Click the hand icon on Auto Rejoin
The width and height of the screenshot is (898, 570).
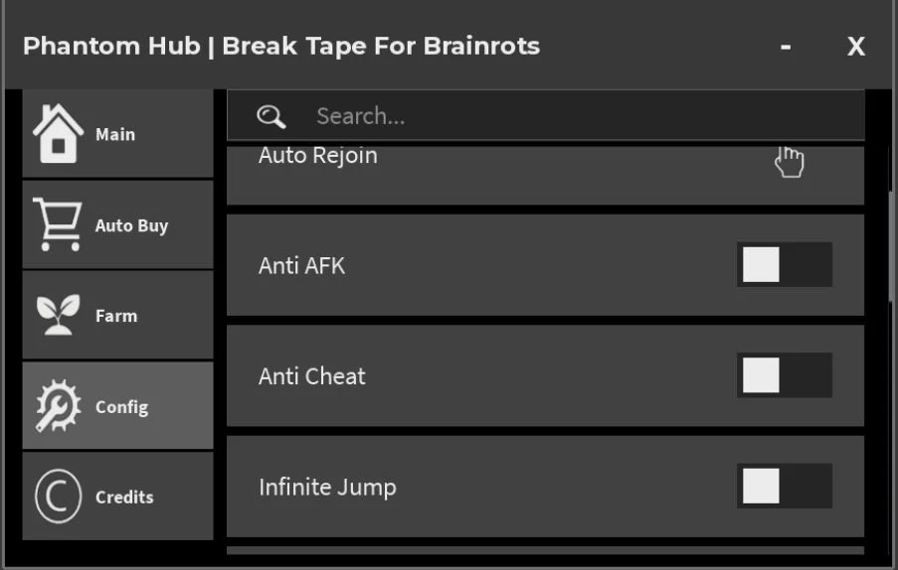(790, 162)
